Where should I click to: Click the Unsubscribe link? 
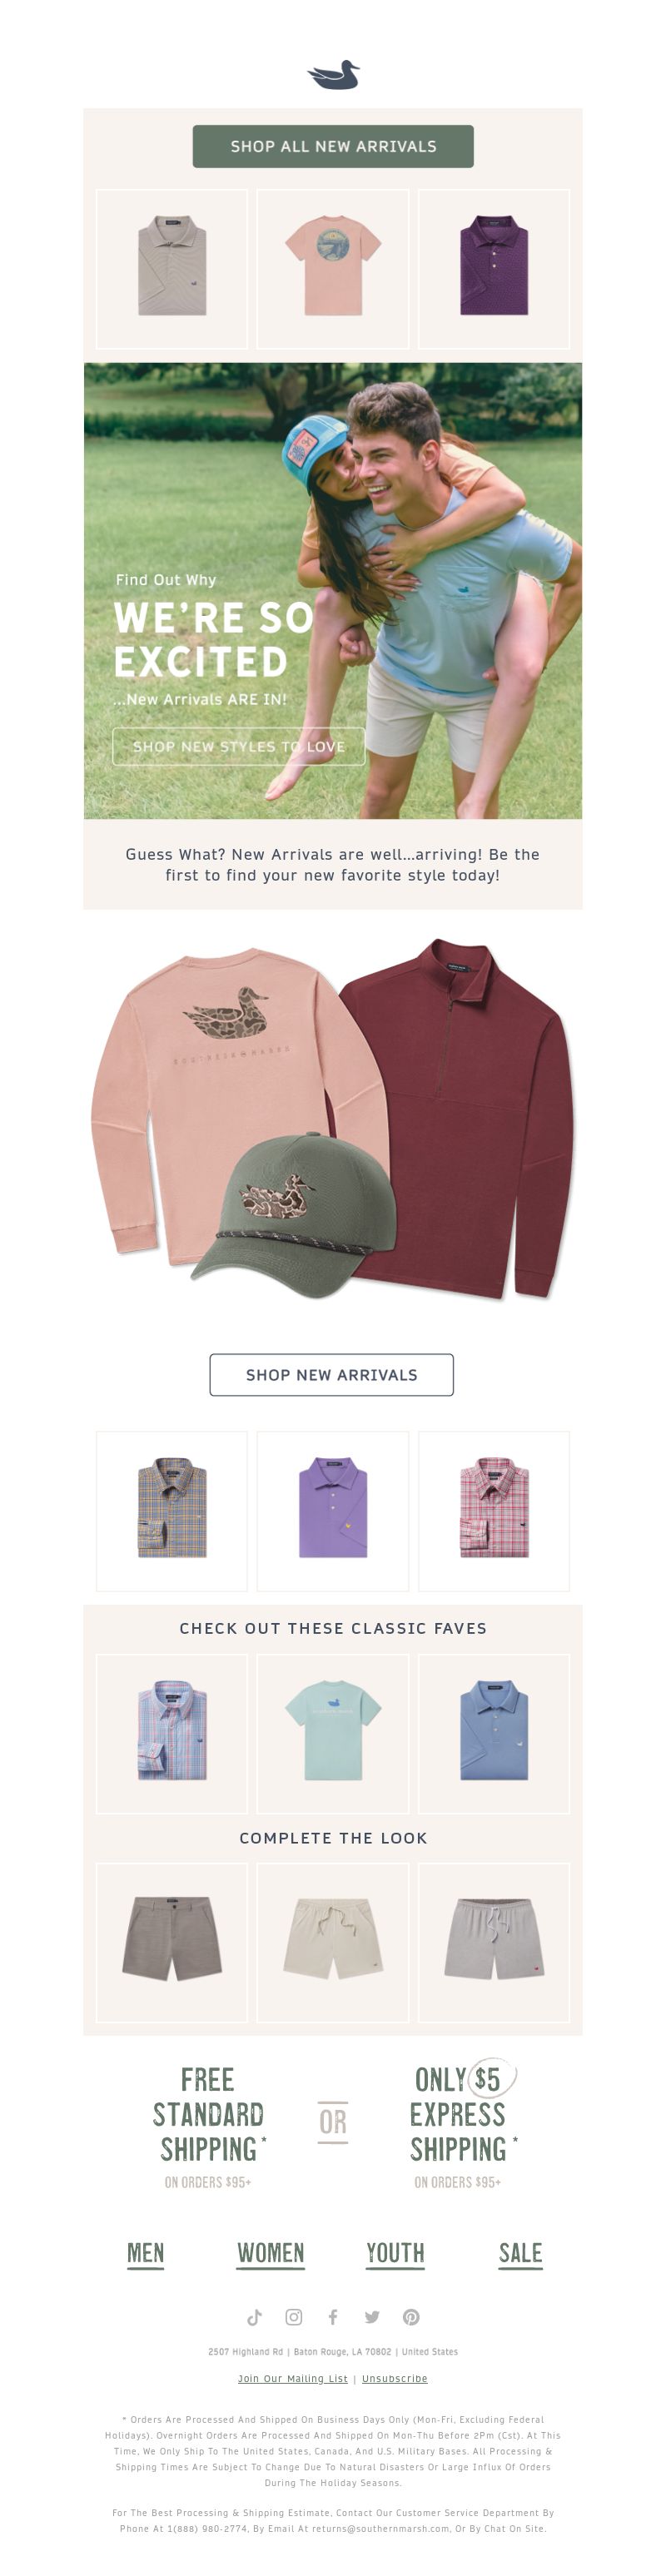pyautogui.click(x=394, y=2378)
